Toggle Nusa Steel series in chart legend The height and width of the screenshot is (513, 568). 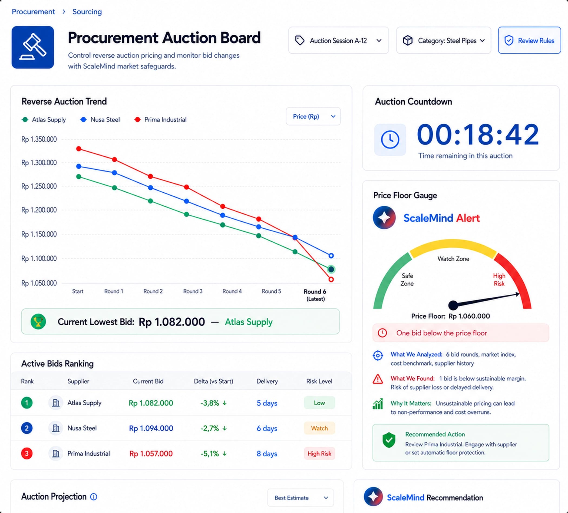pos(100,120)
